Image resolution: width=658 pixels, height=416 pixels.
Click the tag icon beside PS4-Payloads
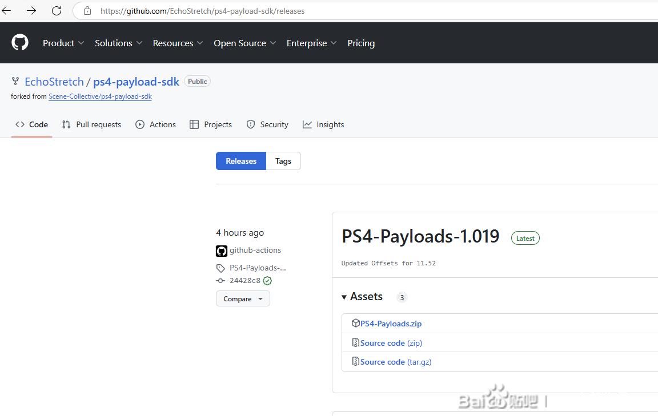tap(220, 268)
